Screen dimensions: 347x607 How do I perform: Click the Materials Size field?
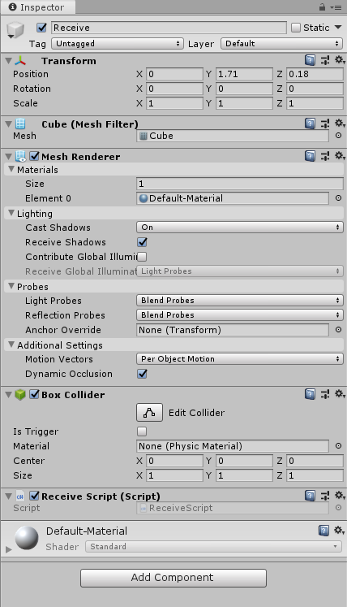coord(240,184)
